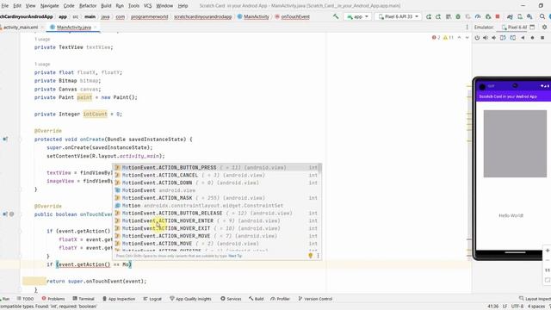Open the Tools menu
This screenshot has width=551, height=310.
click(x=134, y=6)
